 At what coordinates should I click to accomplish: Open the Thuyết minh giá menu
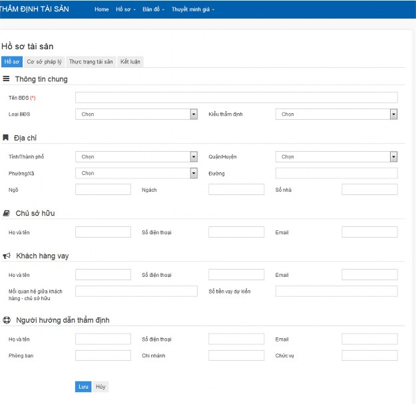pos(192,10)
